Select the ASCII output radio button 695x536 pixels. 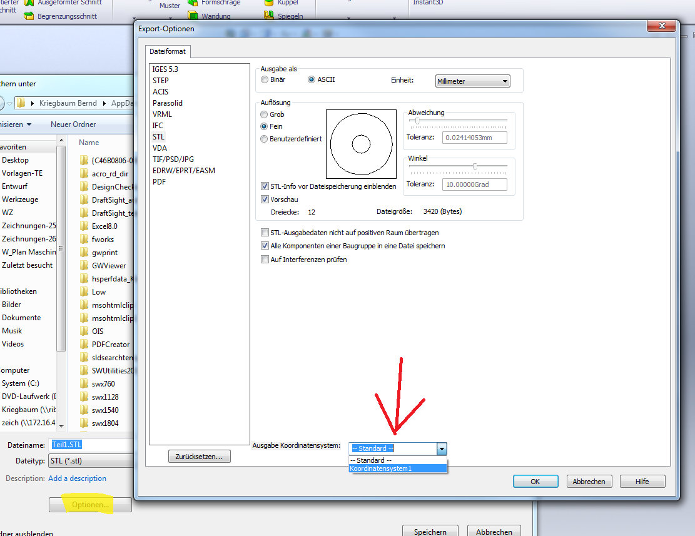[312, 79]
